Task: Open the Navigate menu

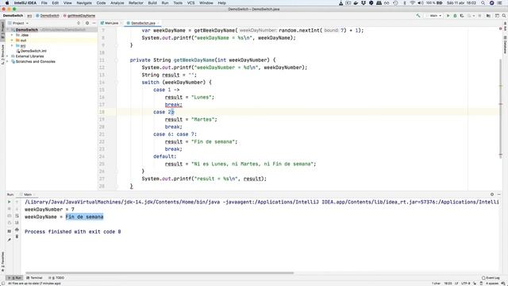Action: [x=84, y=3]
